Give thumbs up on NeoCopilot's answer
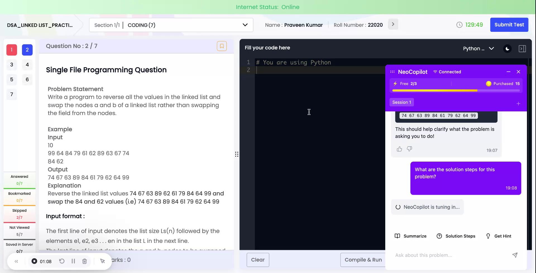Image resolution: width=536 pixels, height=273 pixels. tap(399, 149)
